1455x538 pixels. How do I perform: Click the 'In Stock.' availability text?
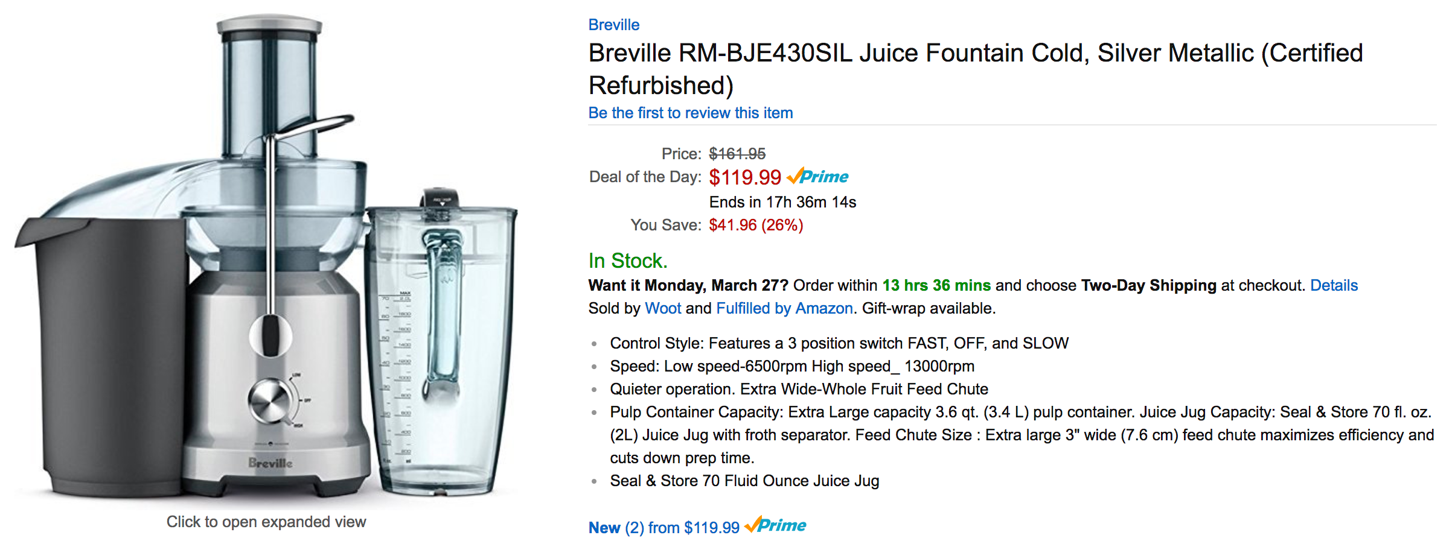(628, 261)
